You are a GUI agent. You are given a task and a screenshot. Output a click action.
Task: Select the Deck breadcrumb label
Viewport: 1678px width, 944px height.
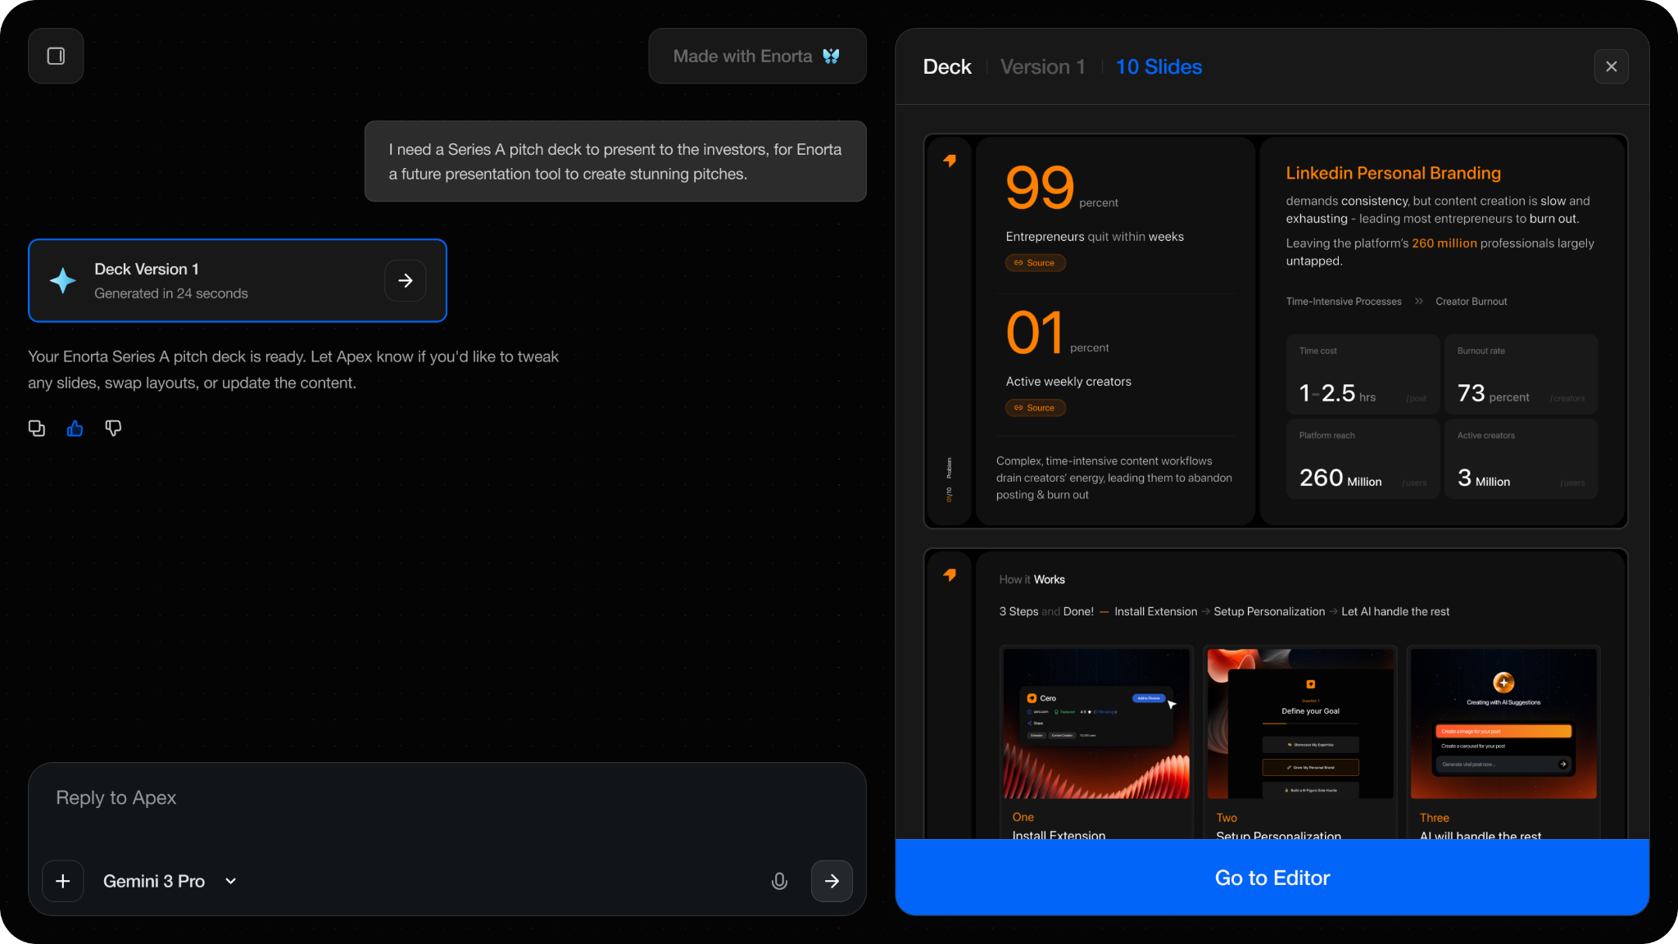947,66
